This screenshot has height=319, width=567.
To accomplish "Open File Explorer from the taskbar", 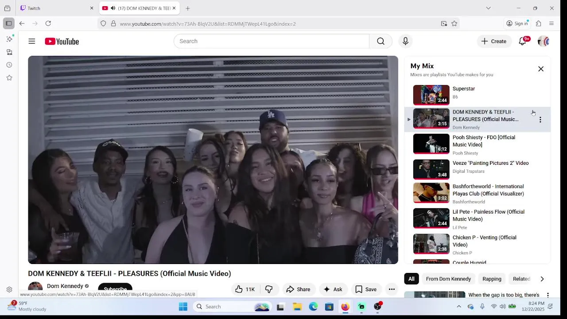I will (297, 307).
